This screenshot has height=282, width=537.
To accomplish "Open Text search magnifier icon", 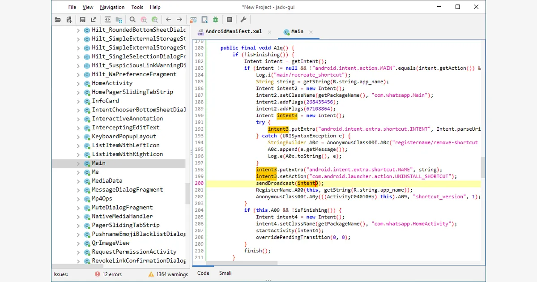I will [132, 20].
